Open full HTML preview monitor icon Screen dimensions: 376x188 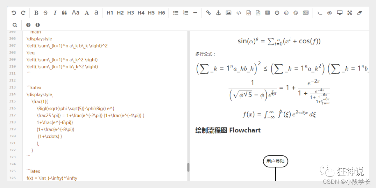(340, 13)
